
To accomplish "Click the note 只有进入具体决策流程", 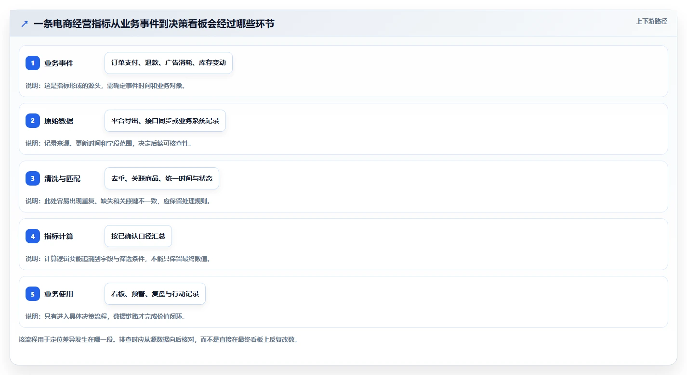I will coord(106,316).
